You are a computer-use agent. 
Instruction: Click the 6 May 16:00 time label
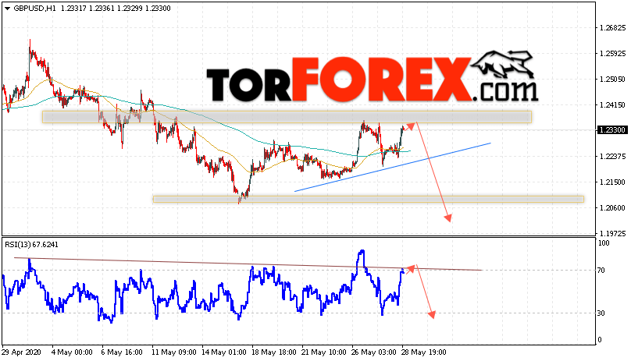click(x=122, y=352)
